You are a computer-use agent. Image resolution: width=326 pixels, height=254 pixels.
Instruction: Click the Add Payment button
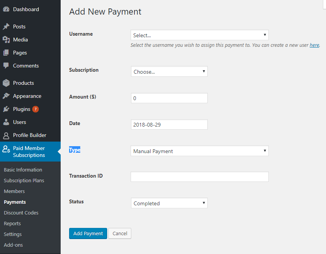[88, 233]
